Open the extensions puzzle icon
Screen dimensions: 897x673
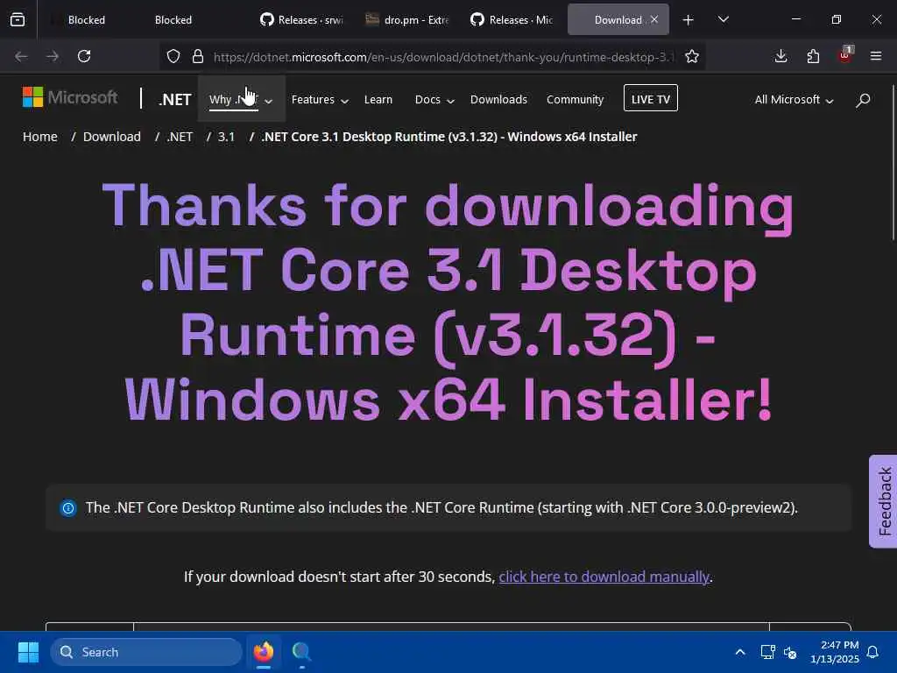click(x=813, y=56)
